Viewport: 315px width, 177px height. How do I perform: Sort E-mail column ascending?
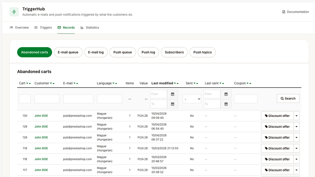click(77, 83)
